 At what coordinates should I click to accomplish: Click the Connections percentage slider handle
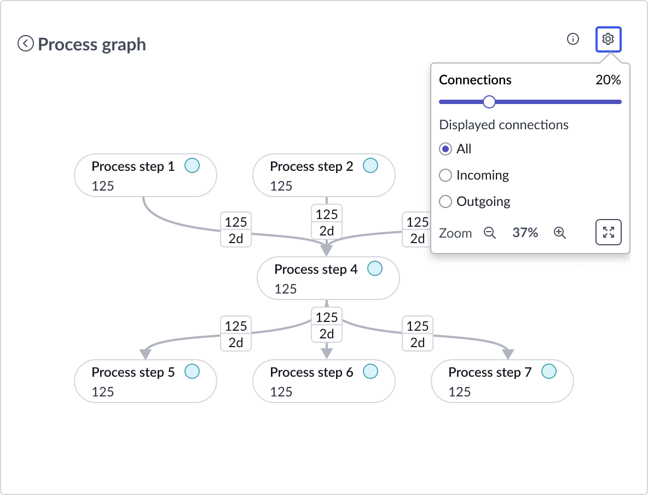click(489, 102)
